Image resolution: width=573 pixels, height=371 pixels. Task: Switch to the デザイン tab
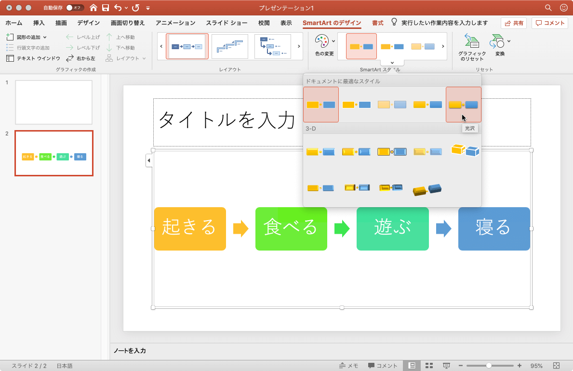click(89, 23)
